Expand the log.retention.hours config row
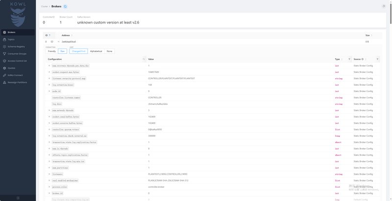The width and height of the screenshot is (392, 201). click(x=49, y=85)
